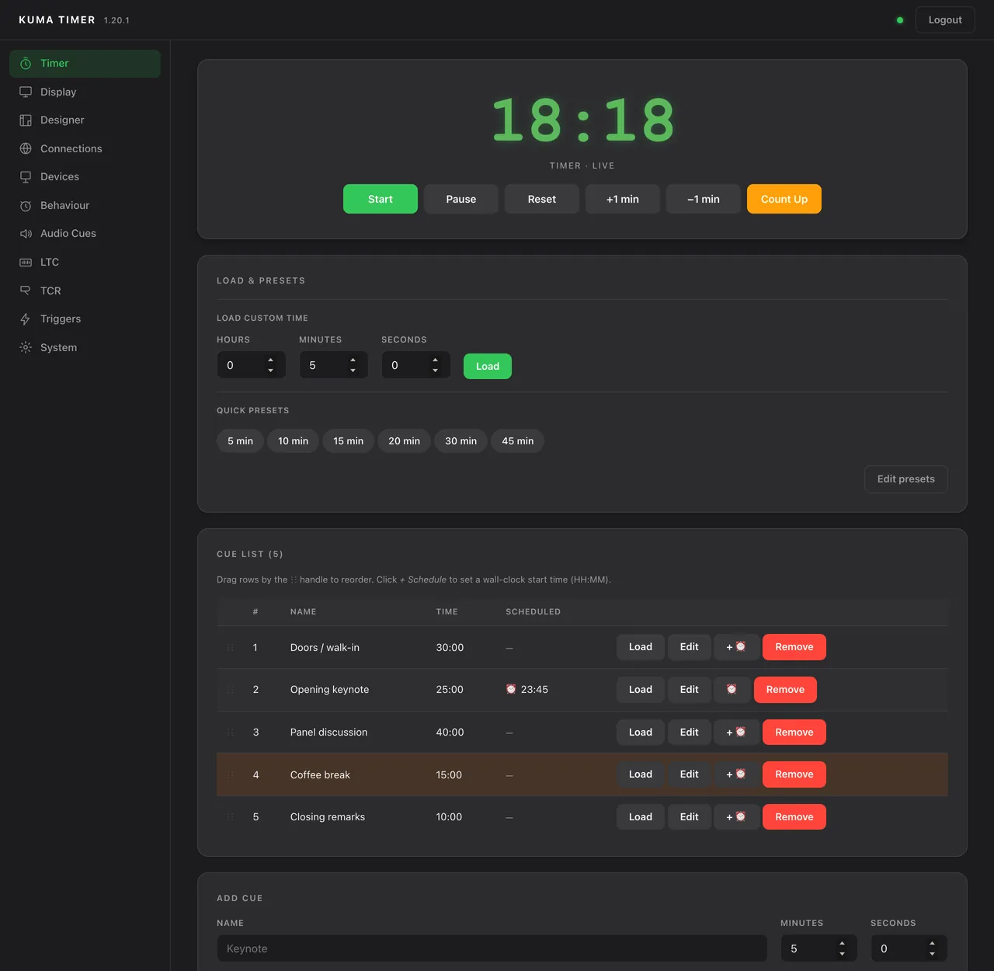The image size is (994, 971).
Task: Open the Audio Cues page
Action: pyautogui.click(x=85, y=234)
